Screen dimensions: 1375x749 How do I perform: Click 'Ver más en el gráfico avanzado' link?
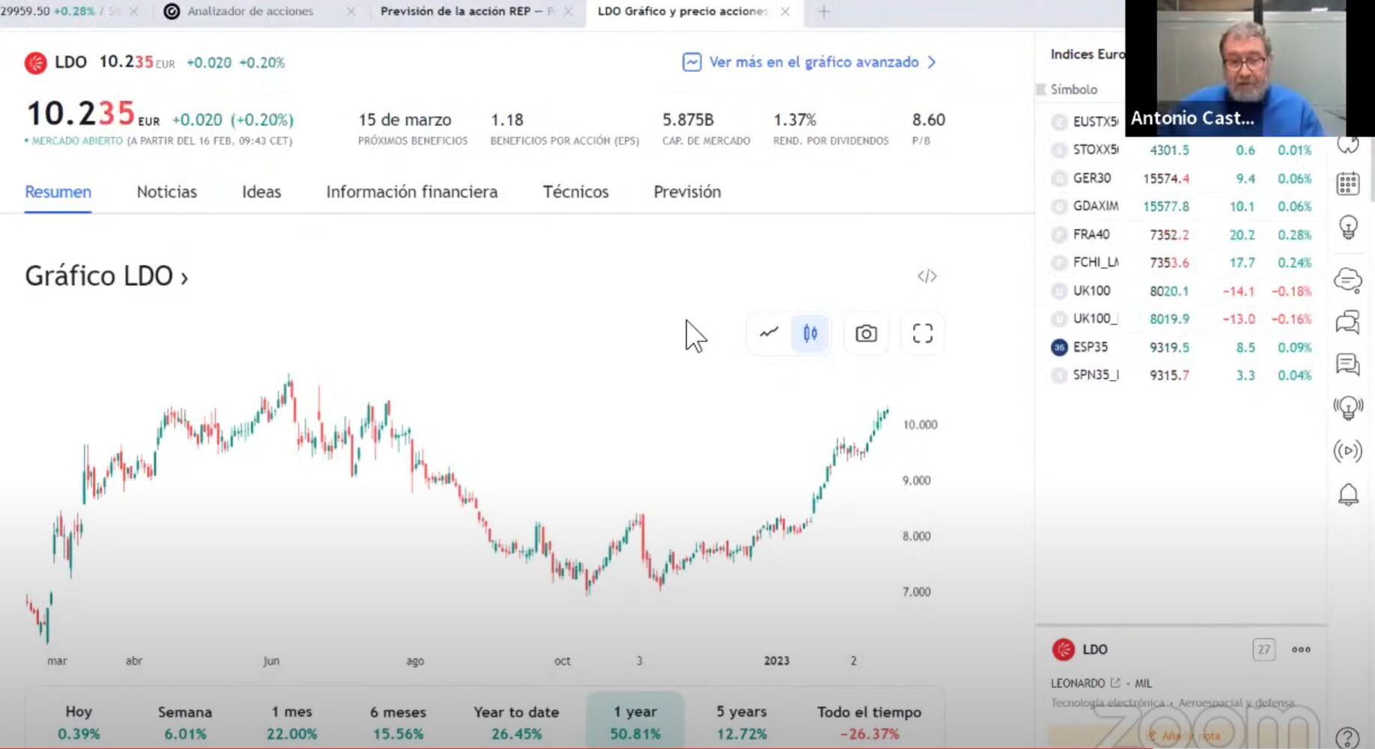[x=814, y=62]
